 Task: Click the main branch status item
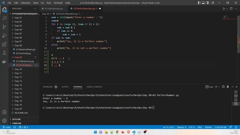coord(7,127)
